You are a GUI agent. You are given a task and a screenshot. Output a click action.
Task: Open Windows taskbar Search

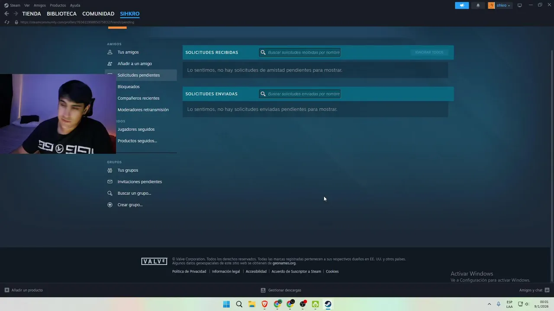pyautogui.click(x=239, y=304)
